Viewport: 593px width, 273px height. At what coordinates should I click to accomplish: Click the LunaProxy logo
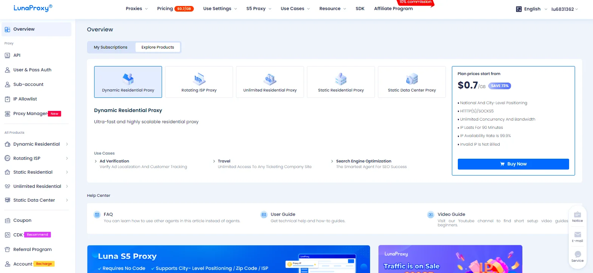point(33,8)
